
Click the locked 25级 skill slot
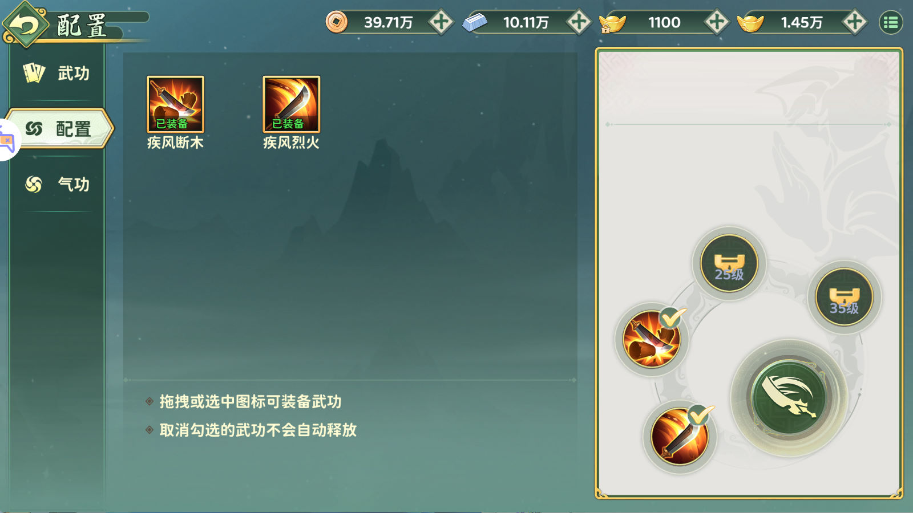[729, 263]
